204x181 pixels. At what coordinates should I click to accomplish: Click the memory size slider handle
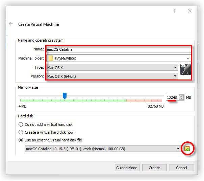click(x=65, y=96)
